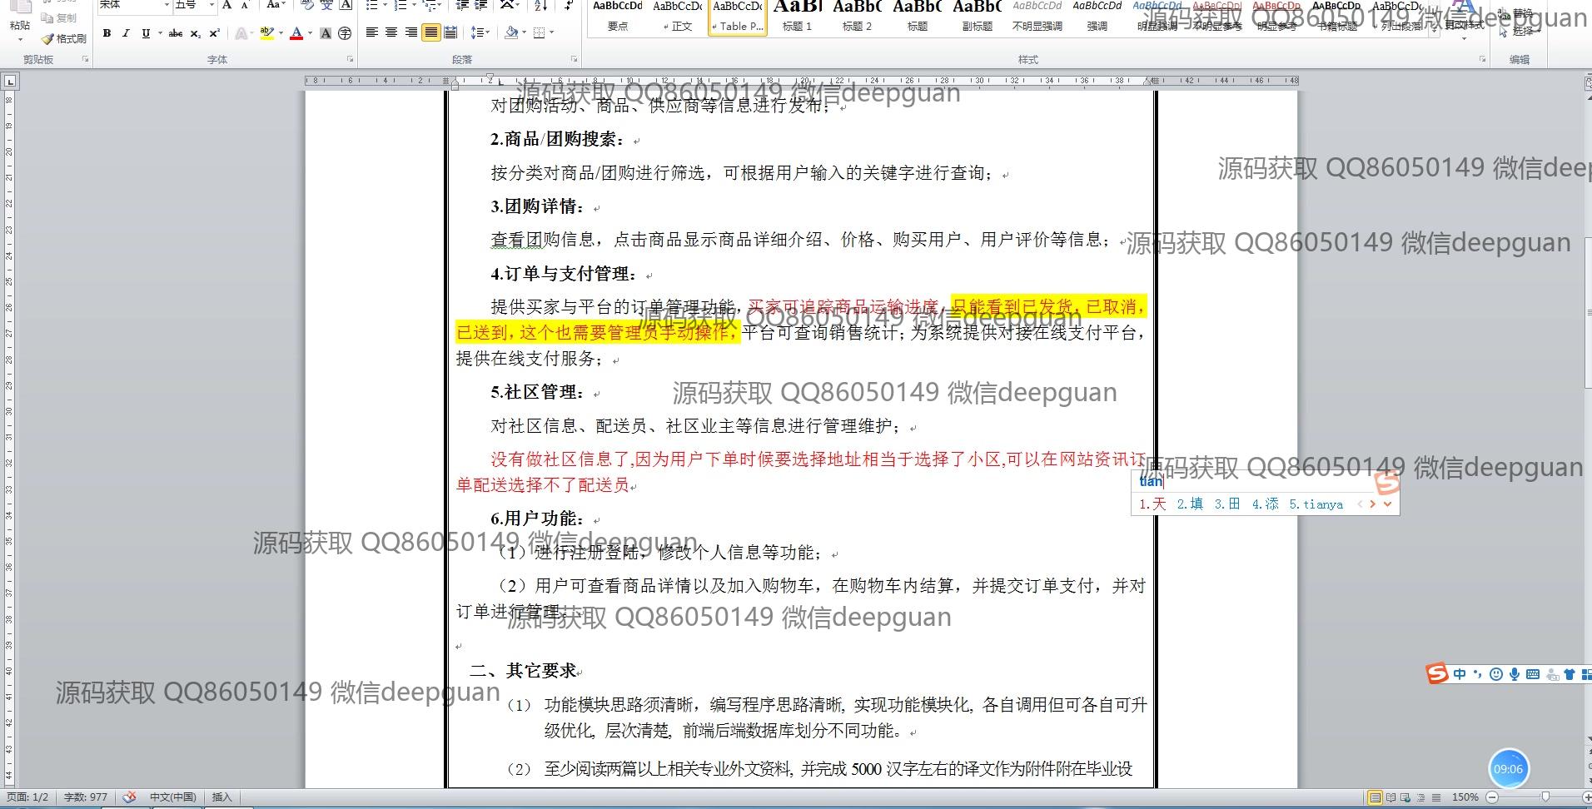1592x809 pixels.
Task: Apply the 不明显强调 style
Action: [1037, 17]
